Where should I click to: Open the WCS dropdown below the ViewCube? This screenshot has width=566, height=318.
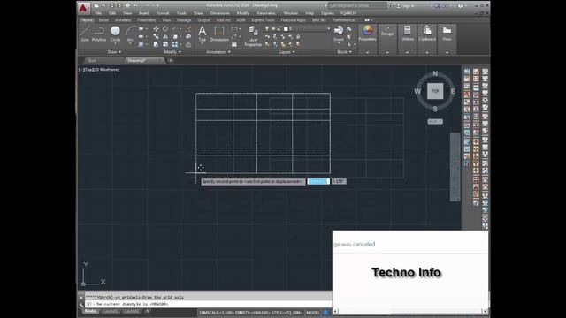coord(435,122)
